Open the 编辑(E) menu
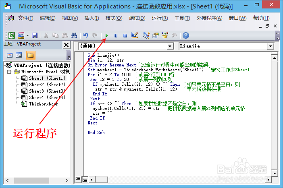The height and width of the screenshot is (188, 283). click(x=48, y=18)
